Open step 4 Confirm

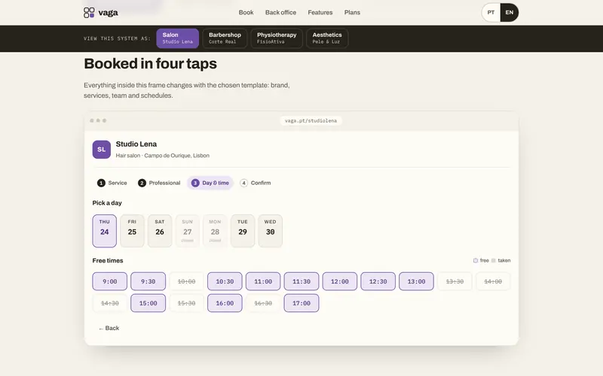[256, 183]
